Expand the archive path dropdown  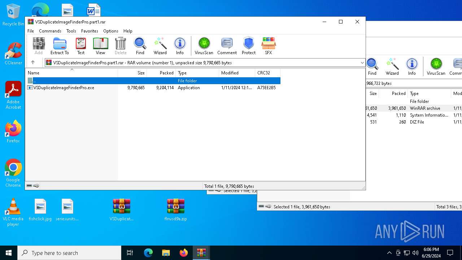pos(362,63)
